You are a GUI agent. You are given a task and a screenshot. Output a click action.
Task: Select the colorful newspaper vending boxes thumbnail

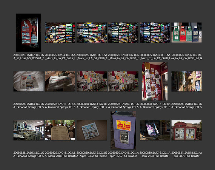pos(186,32)
